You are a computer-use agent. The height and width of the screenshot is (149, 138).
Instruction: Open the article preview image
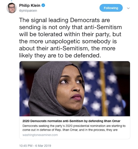click(75, 89)
